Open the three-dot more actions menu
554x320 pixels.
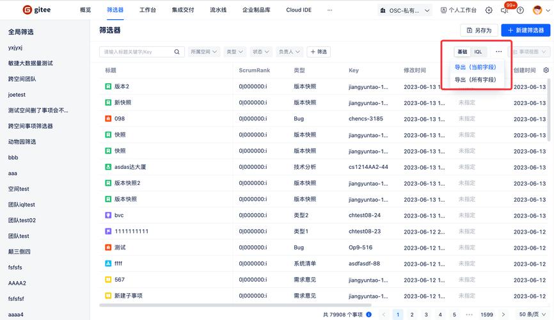[x=498, y=52]
